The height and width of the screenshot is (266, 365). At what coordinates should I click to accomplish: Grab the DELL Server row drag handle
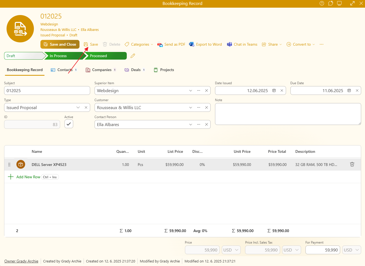(x=9, y=165)
